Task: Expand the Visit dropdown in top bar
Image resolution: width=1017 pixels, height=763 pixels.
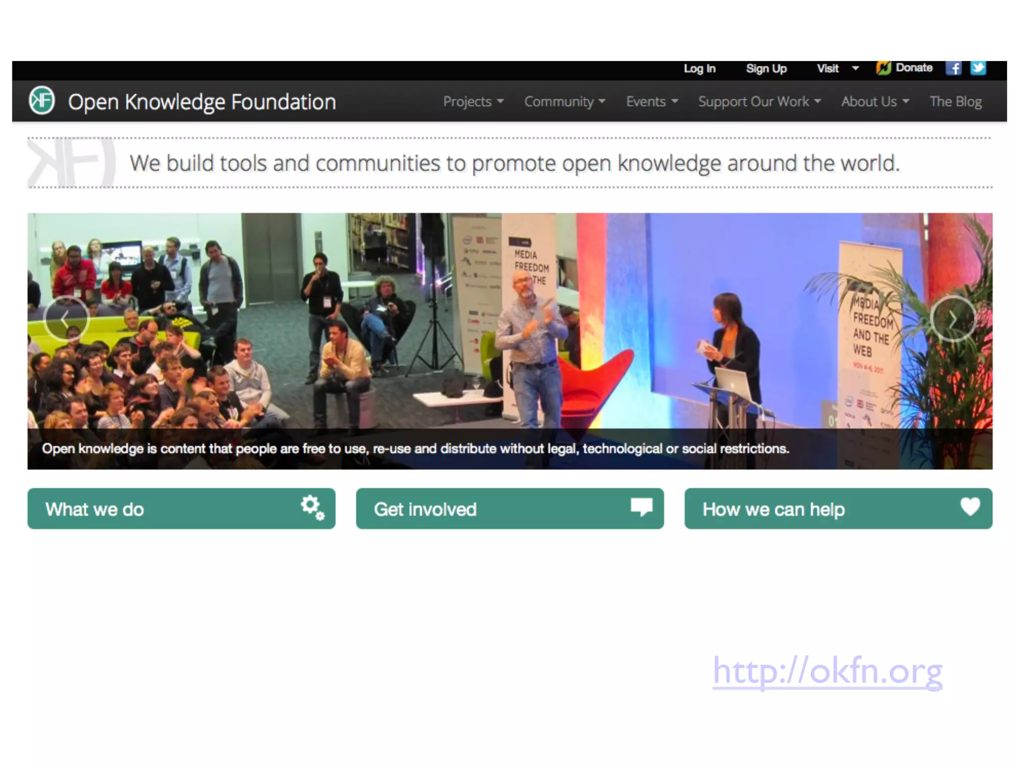Action: click(x=837, y=69)
